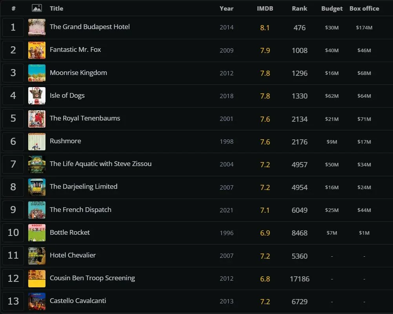Click the Rushmore title text

65,141
